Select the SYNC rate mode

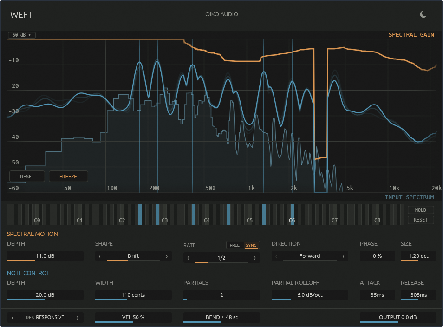pyautogui.click(x=251, y=245)
